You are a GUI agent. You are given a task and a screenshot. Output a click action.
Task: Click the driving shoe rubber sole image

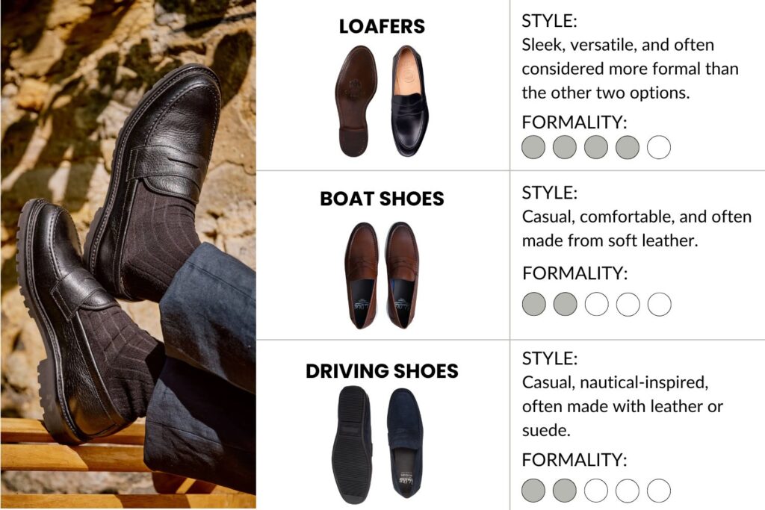(x=353, y=445)
